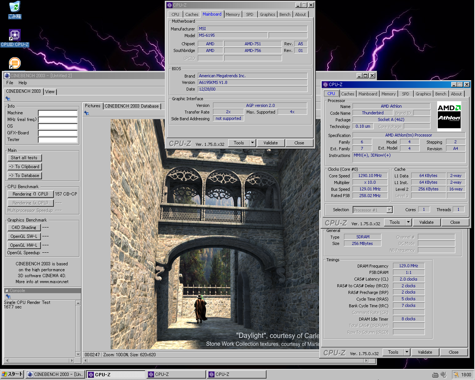Click the console horizontal scrollbar right arrow
The height and width of the screenshot is (380, 475).
(x=72, y=360)
